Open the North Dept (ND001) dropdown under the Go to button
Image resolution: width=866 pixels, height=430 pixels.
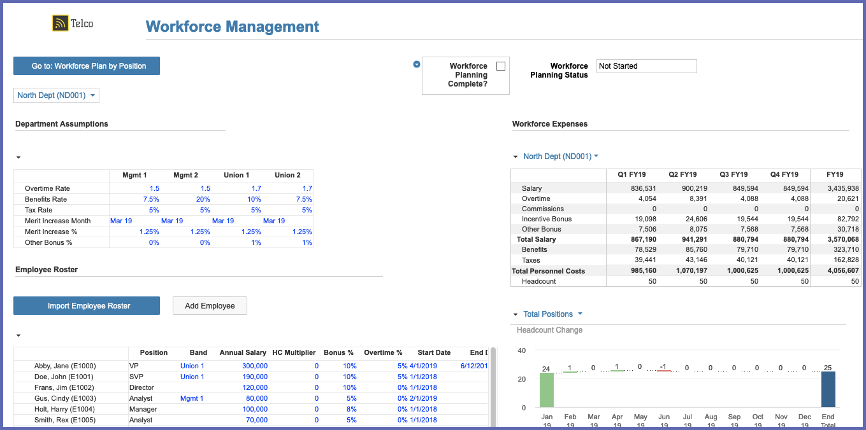(56, 95)
